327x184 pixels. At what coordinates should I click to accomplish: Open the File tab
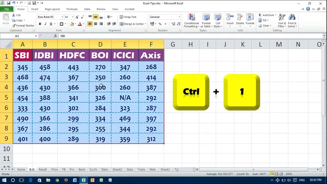click(x=7, y=9)
